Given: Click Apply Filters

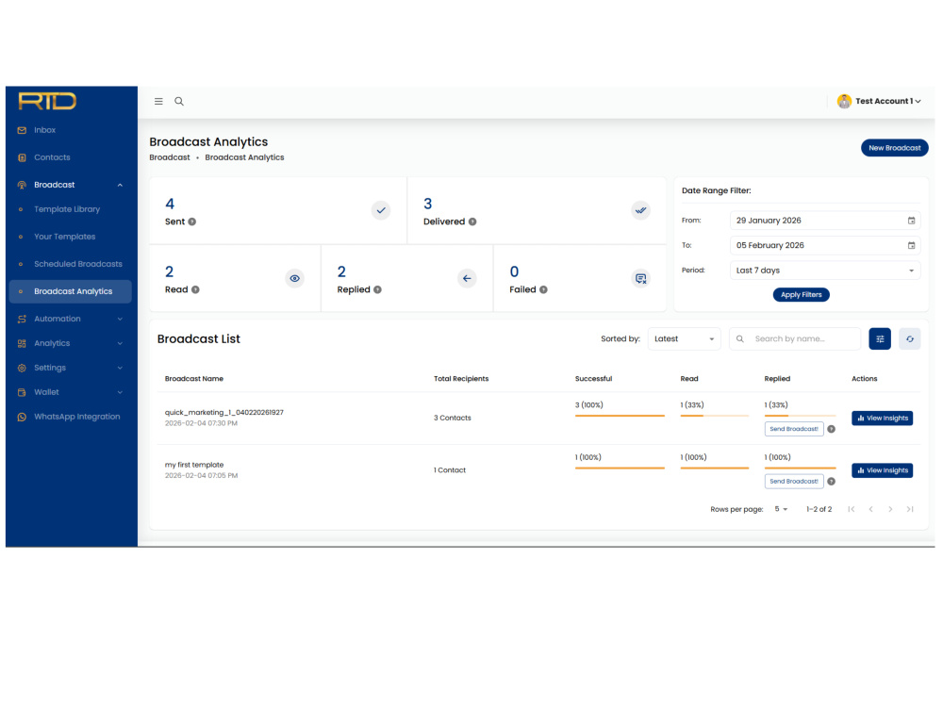Looking at the screenshot, I should pyautogui.click(x=801, y=295).
